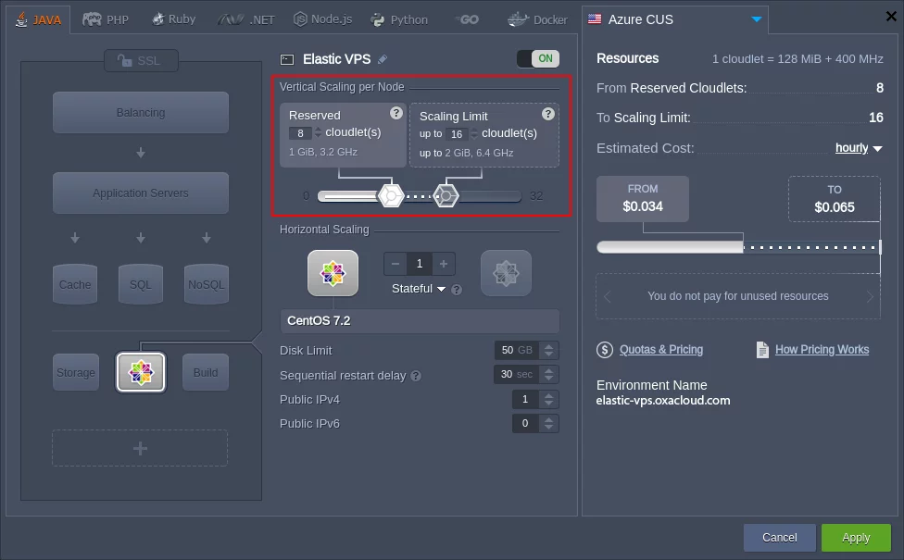Open the GO language tab
Viewport: 904px width, 560px height.
tap(467, 19)
